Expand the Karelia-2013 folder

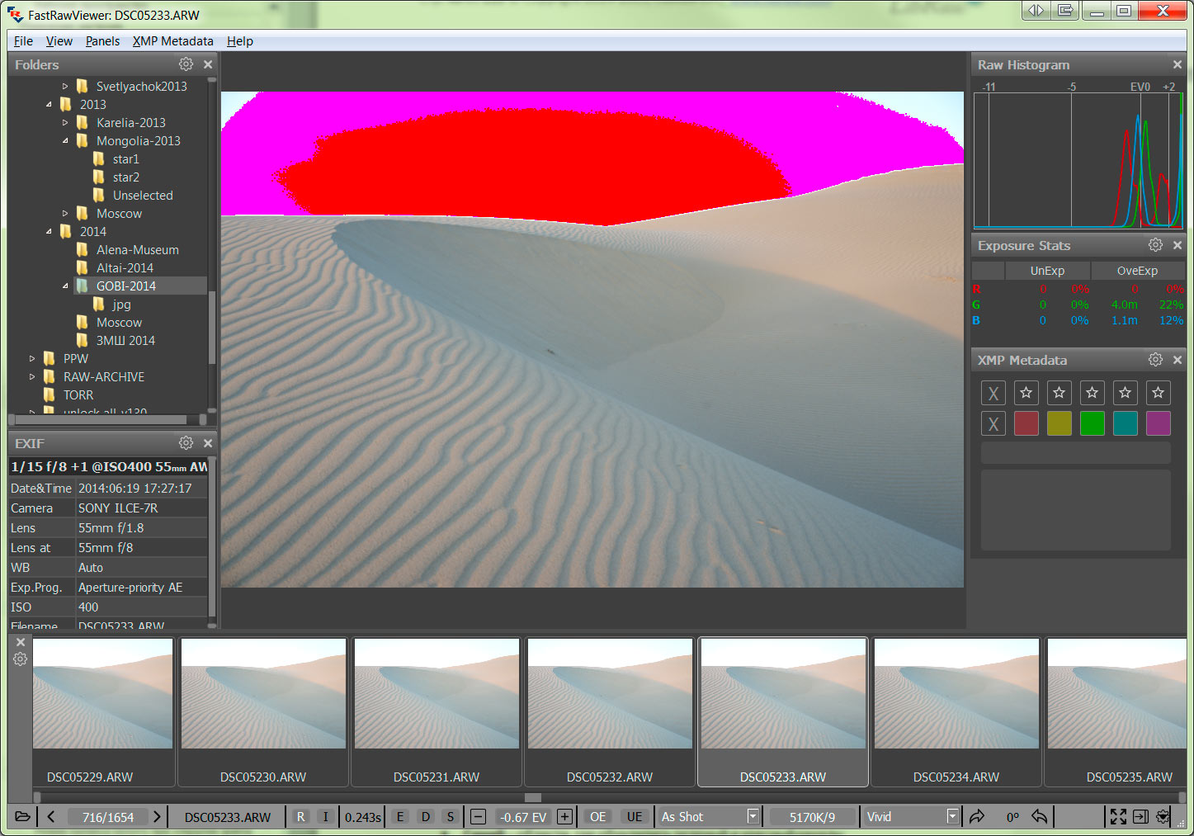66,123
